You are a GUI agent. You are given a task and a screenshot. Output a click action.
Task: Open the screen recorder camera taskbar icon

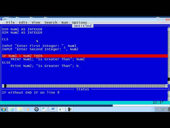70,109
